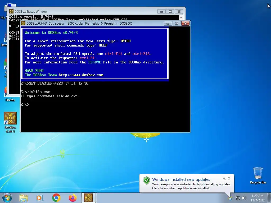
Task: Click the DOSBox window title icon
Action: (23, 23)
